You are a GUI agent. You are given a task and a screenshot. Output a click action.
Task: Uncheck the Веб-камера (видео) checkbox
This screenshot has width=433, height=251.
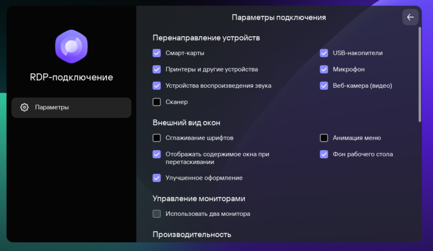(x=324, y=86)
